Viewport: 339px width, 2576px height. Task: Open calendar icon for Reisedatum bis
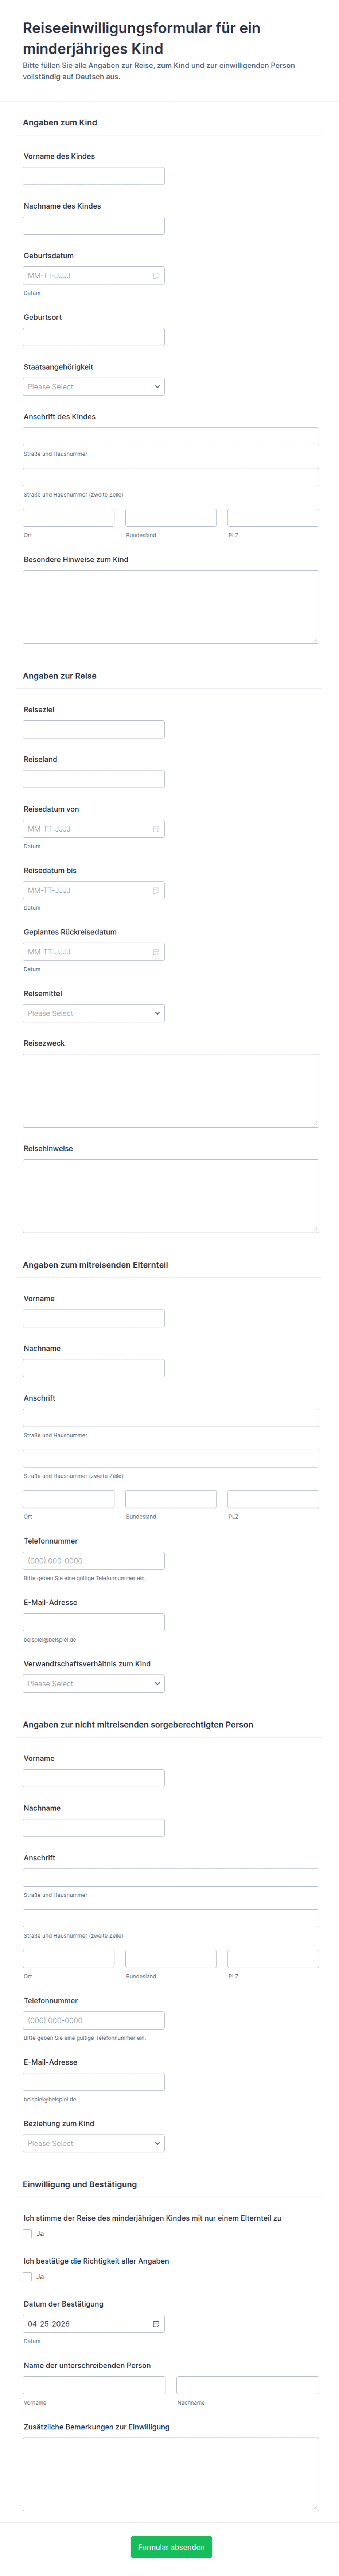[x=156, y=890]
